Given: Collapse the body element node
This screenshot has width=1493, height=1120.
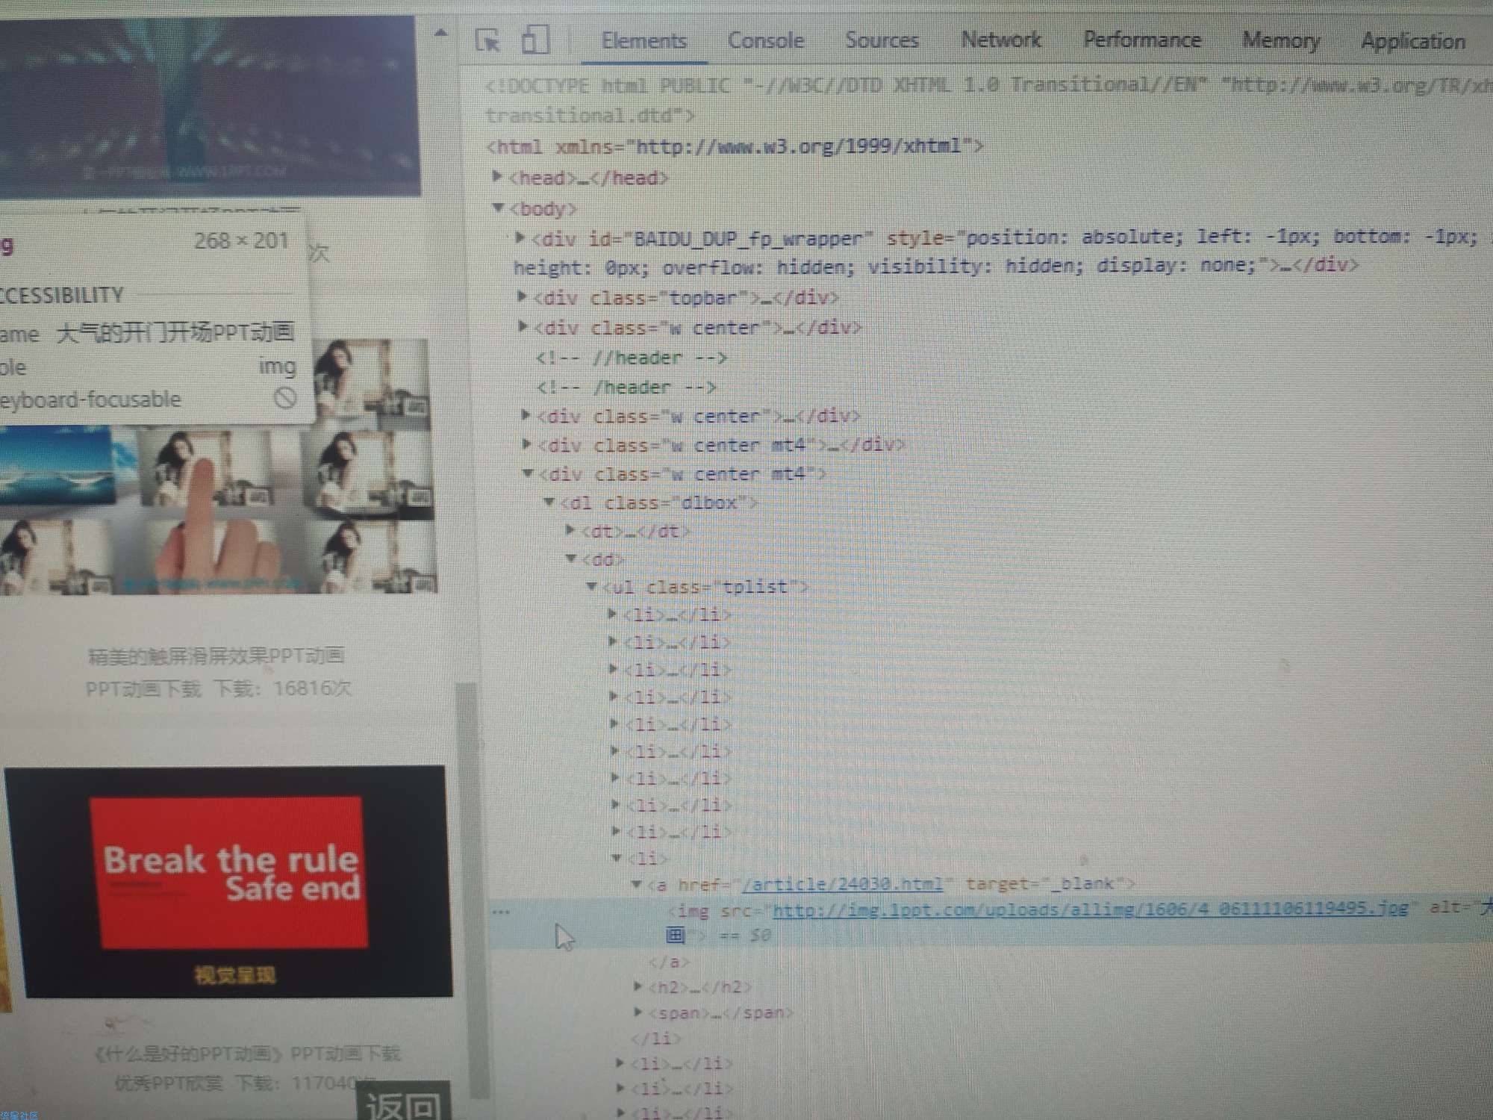Looking at the screenshot, I should (x=498, y=208).
